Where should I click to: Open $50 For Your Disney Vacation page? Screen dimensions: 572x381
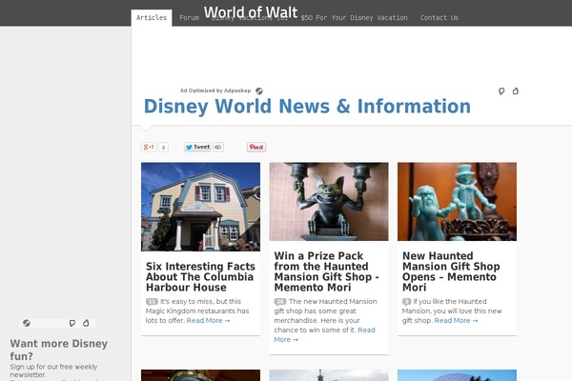coord(354,17)
